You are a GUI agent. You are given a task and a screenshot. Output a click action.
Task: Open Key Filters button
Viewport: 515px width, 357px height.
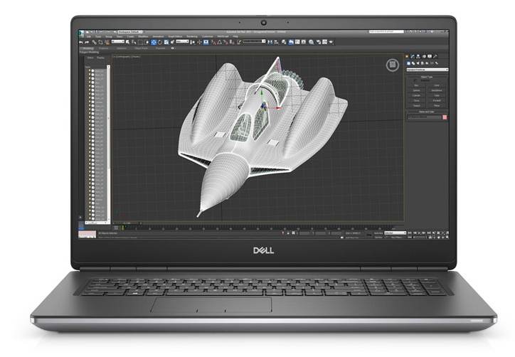coord(398,237)
